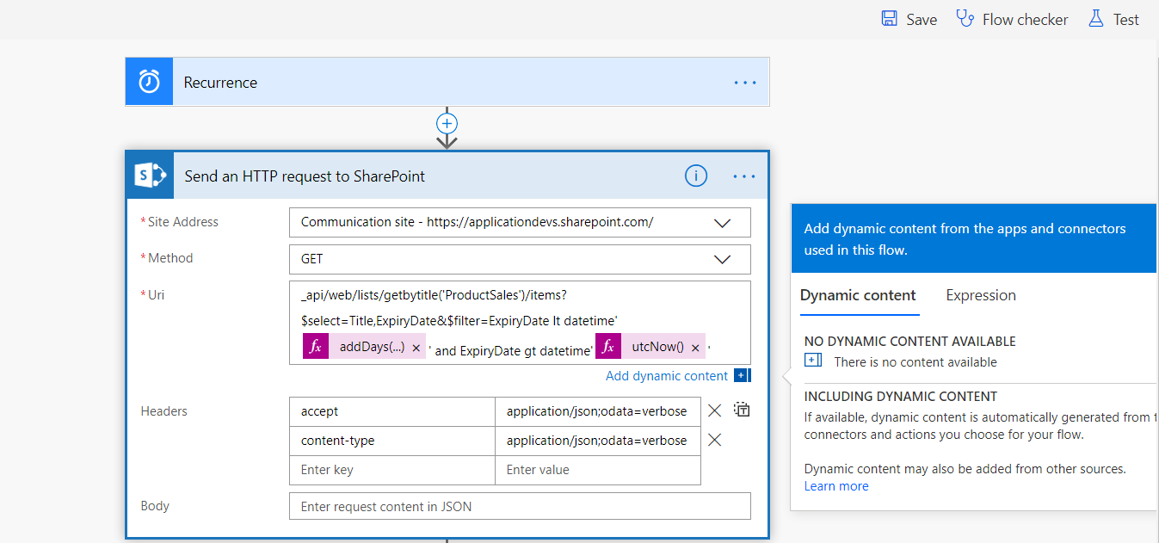Click the blue dynamic content panel header
Screen dimensions: 1159x543
coord(975,238)
